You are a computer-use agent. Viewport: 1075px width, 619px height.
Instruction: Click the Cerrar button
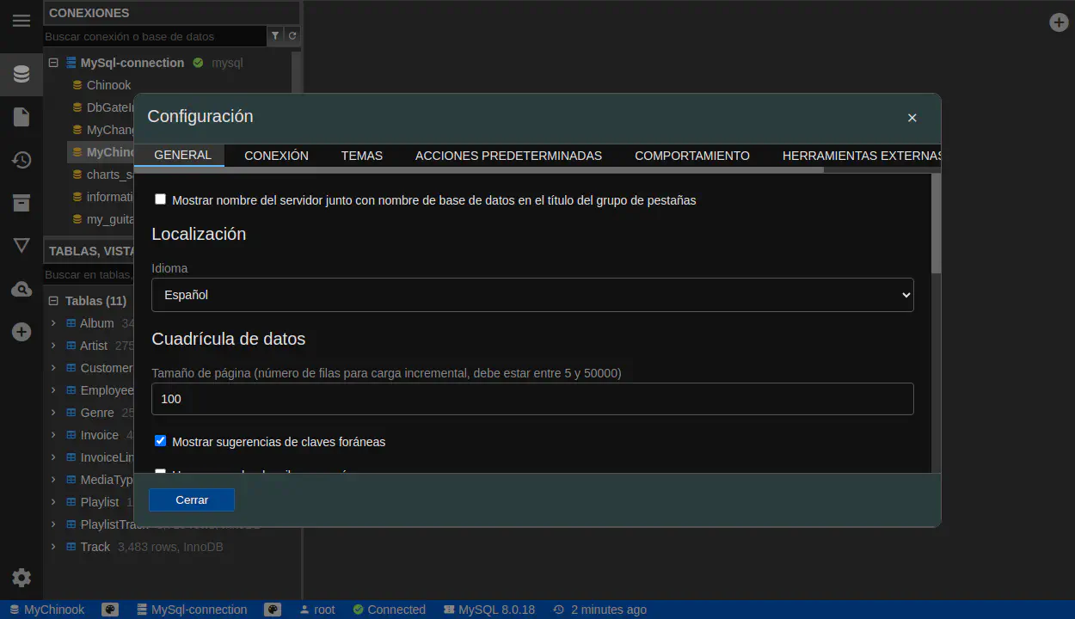coord(192,499)
